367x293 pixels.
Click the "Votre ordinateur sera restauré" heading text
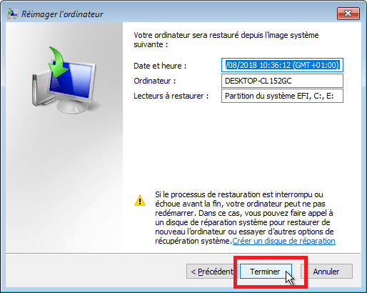[226, 40]
